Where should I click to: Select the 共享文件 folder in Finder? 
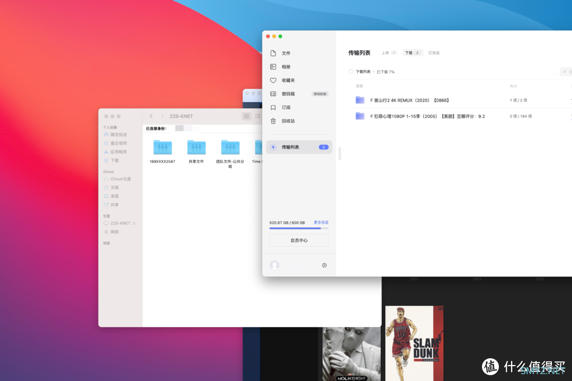click(196, 151)
